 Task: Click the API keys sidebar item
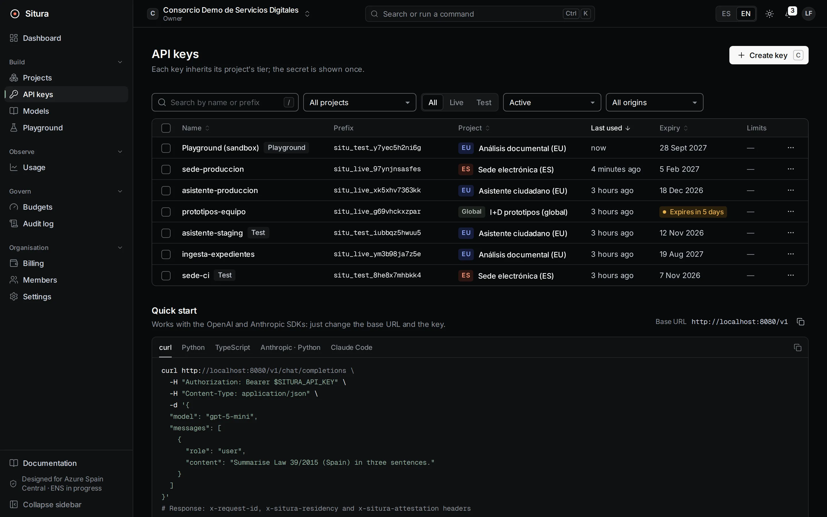(x=66, y=94)
